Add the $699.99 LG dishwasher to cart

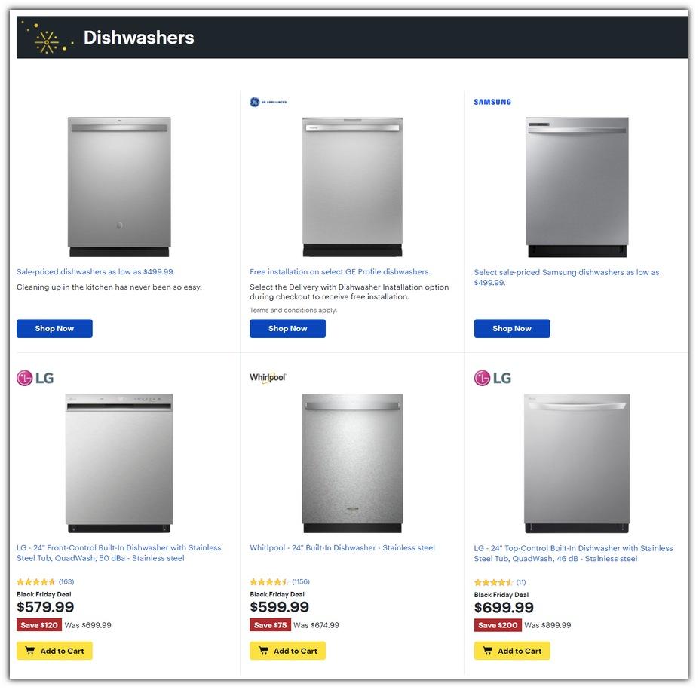pos(512,651)
